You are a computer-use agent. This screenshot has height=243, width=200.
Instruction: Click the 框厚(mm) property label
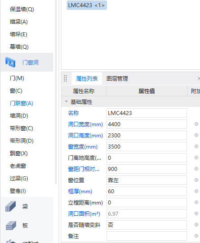coord(80,192)
